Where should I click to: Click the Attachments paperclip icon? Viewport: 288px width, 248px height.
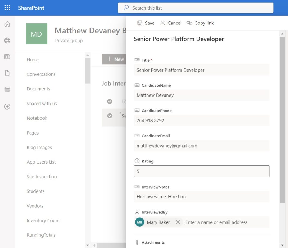click(138, 242)
